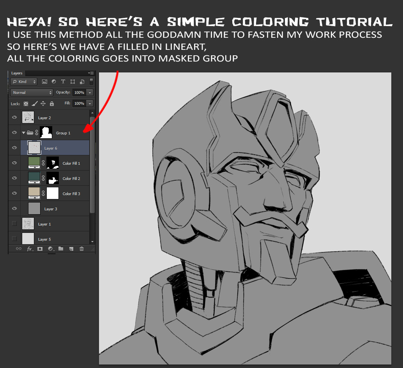Select Group 1 mask thumbnail
Screen dimensions: 403x368
point(46,132)
